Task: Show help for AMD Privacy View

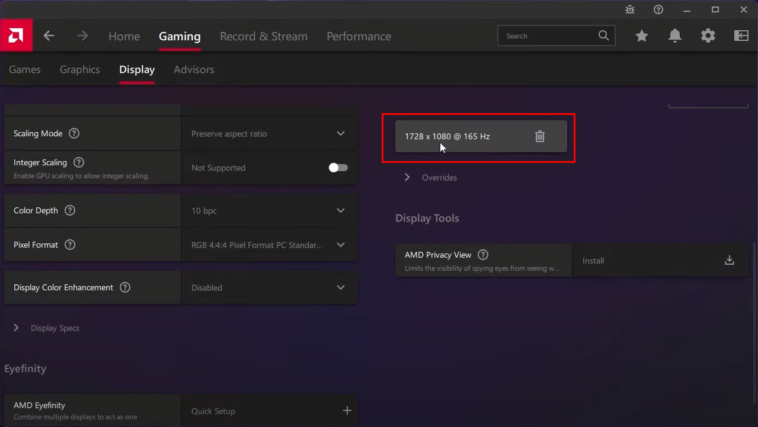Action: pos(483,255)
